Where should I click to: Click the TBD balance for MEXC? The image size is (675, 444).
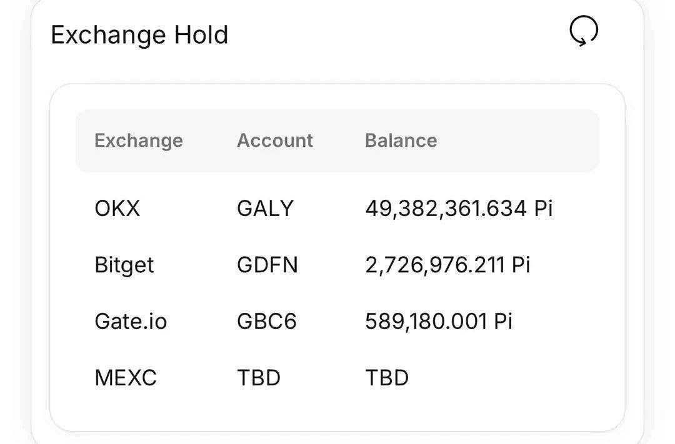[387, 378]
